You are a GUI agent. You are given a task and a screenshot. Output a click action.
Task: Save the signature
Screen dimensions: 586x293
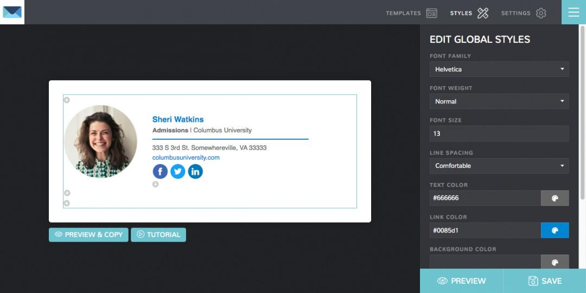click(x=545, y=281)
